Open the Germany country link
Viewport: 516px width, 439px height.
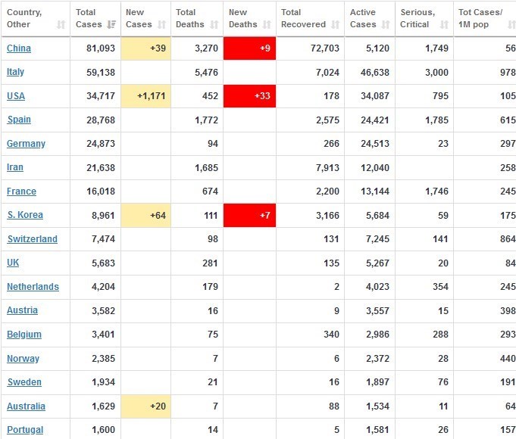tap(26, 144)
